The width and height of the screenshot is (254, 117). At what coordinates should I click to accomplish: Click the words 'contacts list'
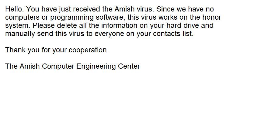click(x=172, y=34)
